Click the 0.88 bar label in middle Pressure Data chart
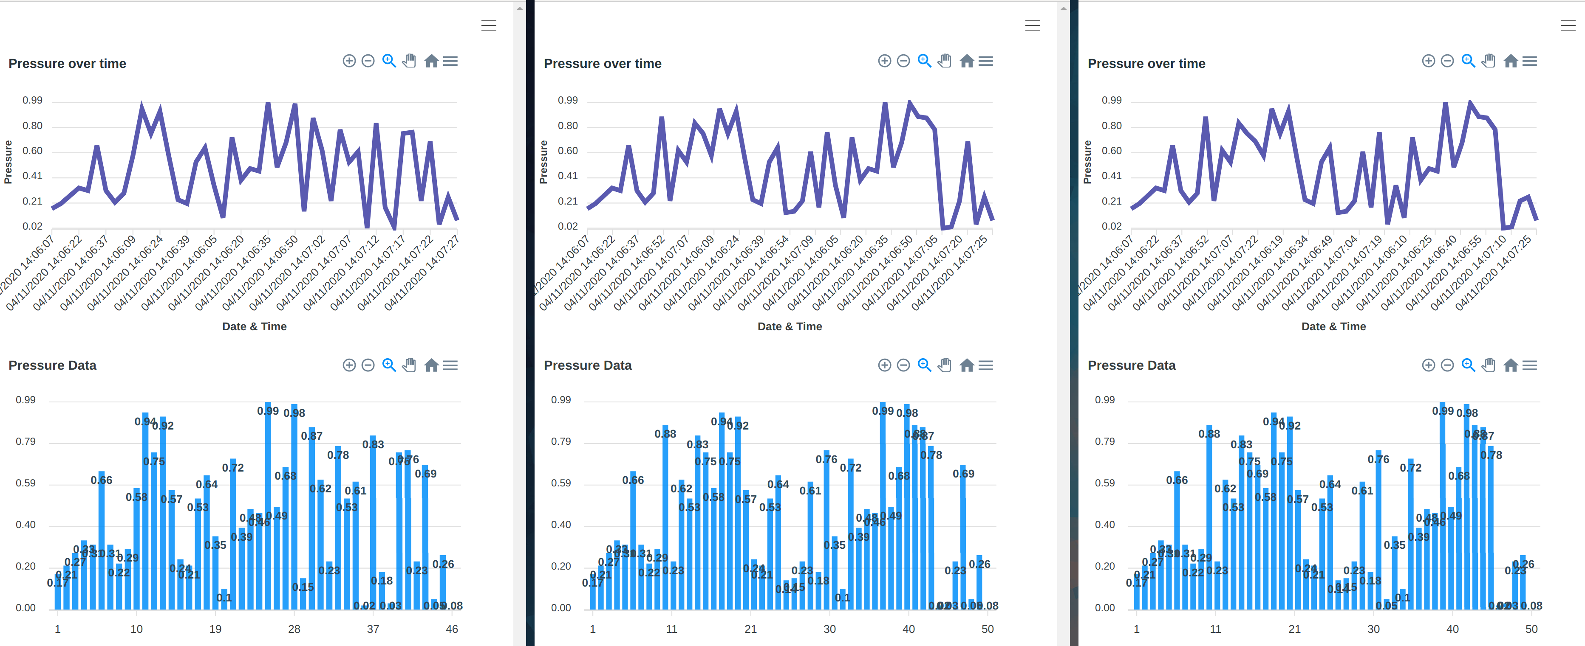Image resolution: width=1585 pixels, height=646 pixels. 665,434
